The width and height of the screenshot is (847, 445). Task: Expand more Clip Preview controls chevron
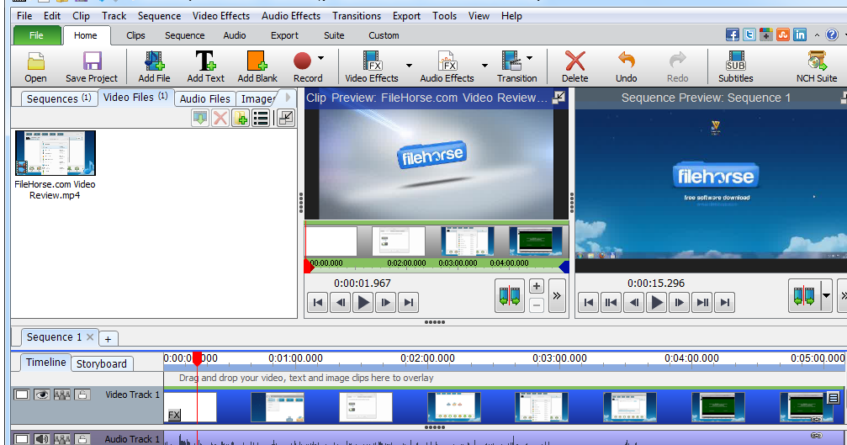557,295
